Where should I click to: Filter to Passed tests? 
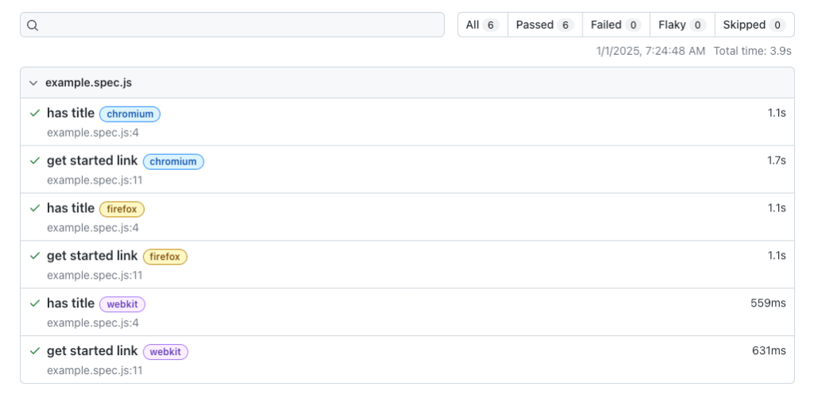click(544, 25)
